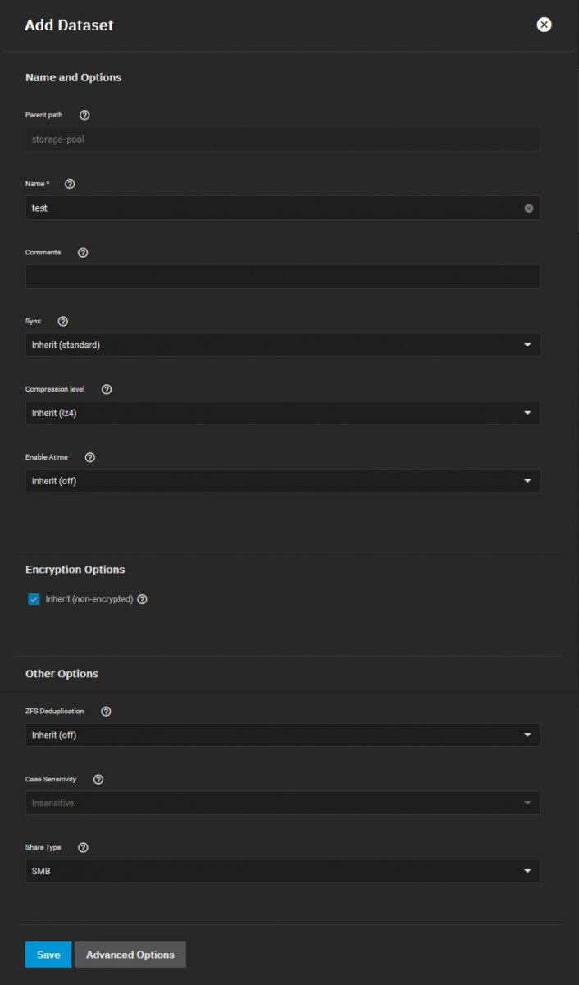Show Enable Atime help tooltip
The width and height of the screenshot is (579, 985).
tap(90, 457)
